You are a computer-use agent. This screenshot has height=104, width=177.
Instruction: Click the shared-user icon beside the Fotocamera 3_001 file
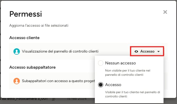click(x=54, y=99)
